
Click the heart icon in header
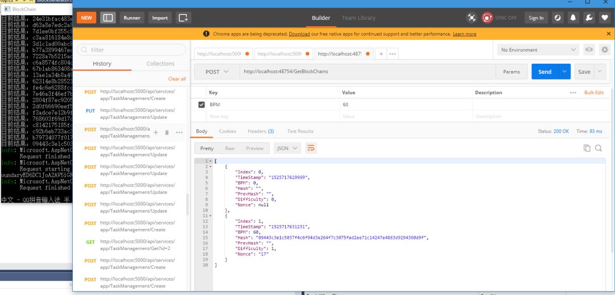click(604, 18)
